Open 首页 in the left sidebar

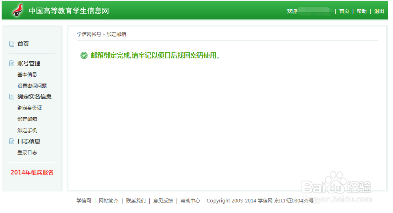[x=23, y=44]
